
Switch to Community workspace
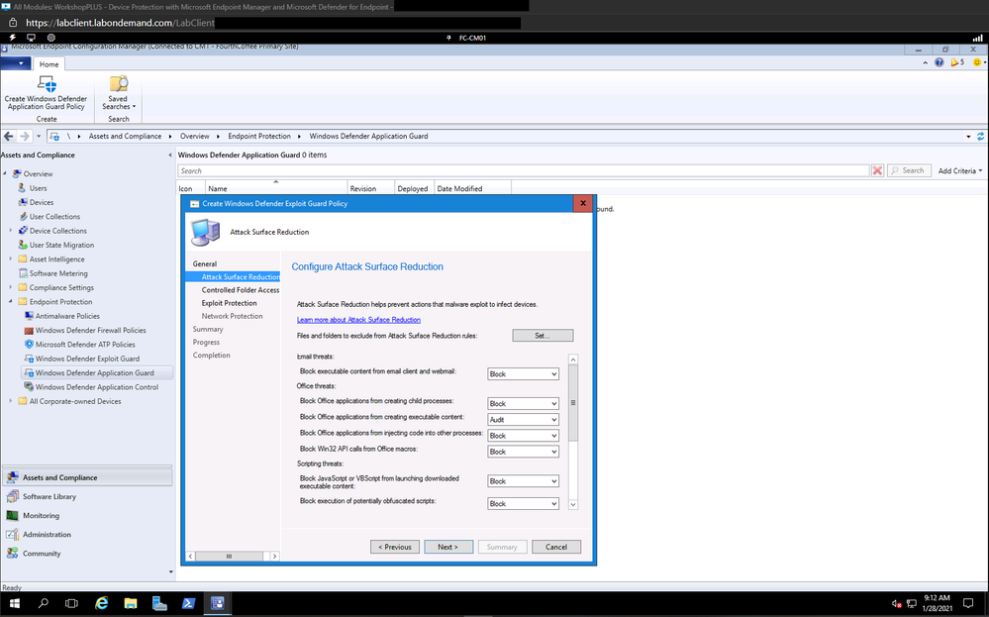point(42,554)
